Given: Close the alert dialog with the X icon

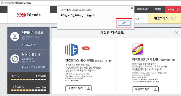Looking at the screenshot, I should [x=132, y=8].
